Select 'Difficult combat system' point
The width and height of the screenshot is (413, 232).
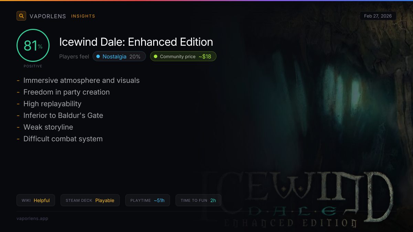[x=63, y=139]
